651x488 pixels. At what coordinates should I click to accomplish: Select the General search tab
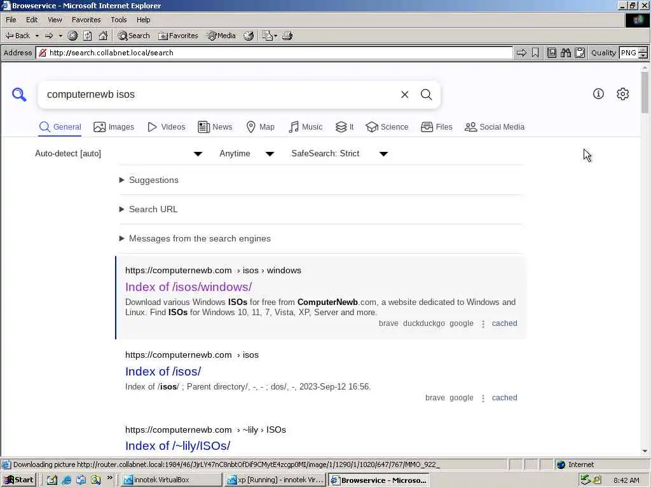[60, 127]
